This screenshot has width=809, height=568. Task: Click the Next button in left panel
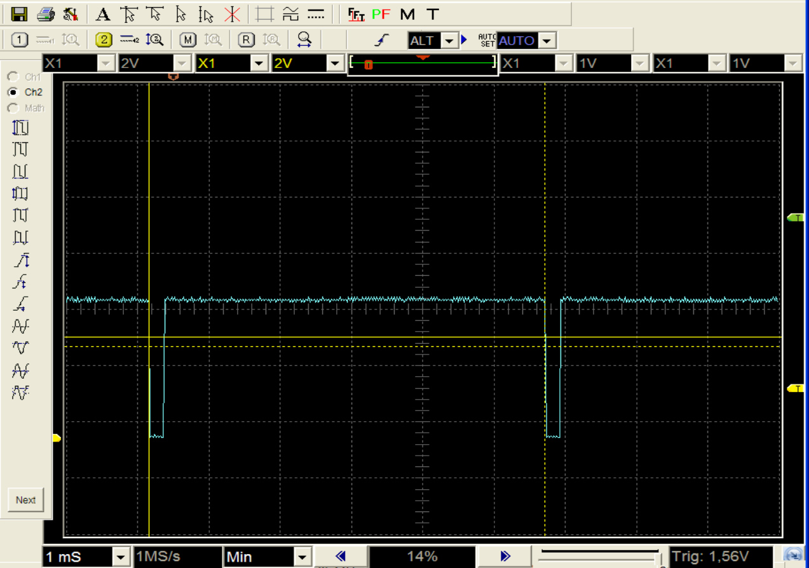tap(25, 500)
